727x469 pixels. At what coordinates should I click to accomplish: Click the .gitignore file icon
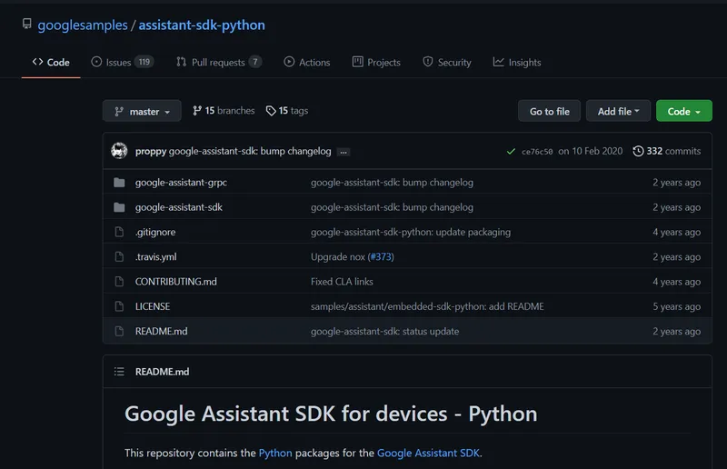[x=119, y=232]
